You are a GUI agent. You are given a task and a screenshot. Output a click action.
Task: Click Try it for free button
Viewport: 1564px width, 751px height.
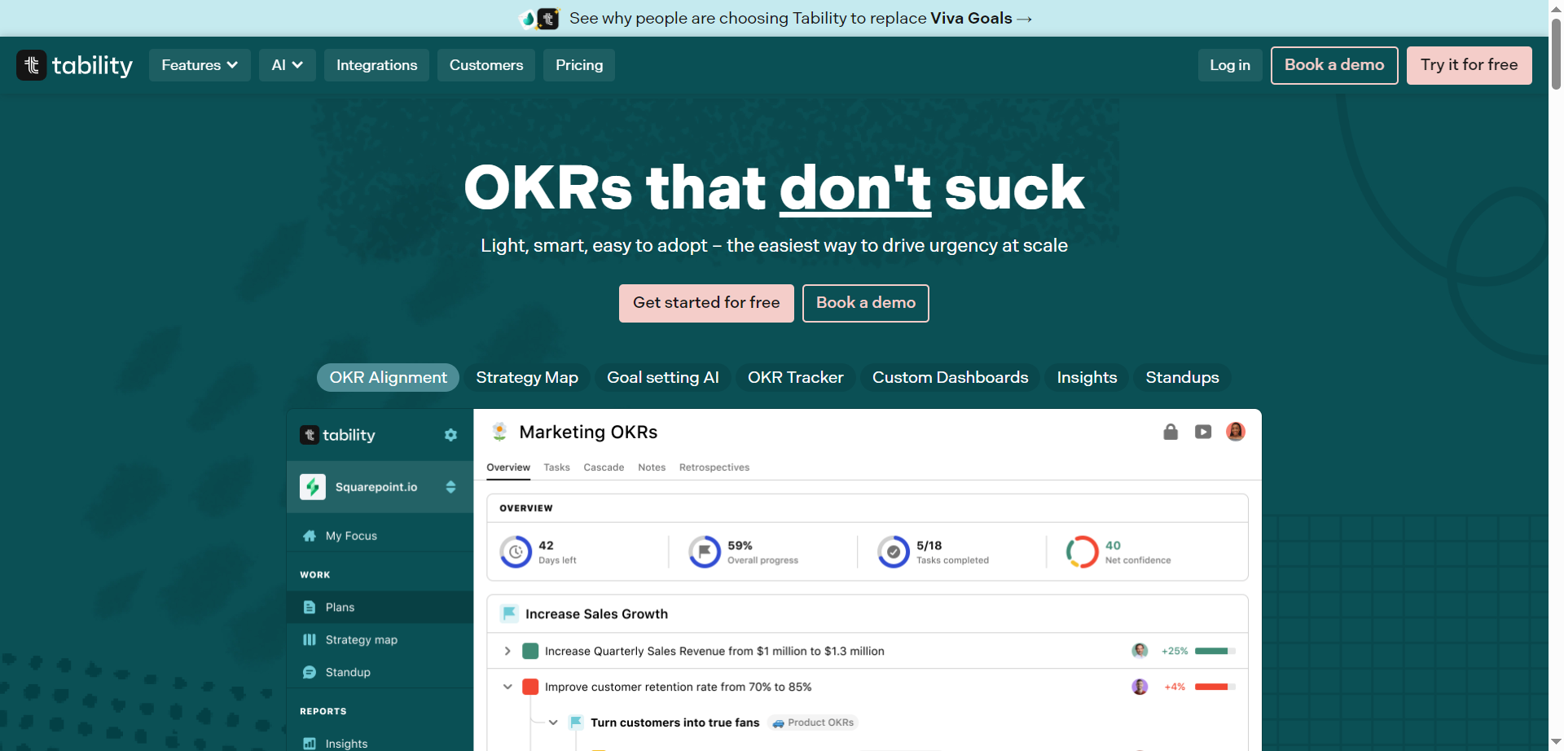[x=1470, y=65]
